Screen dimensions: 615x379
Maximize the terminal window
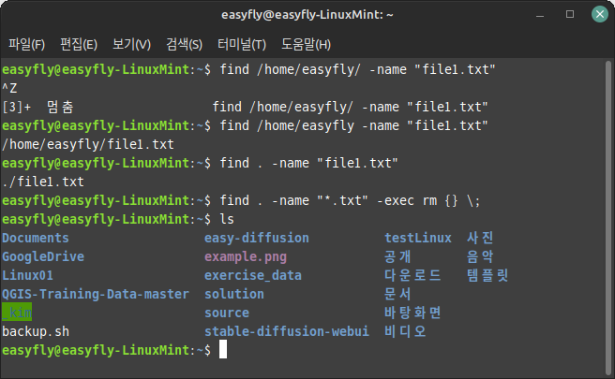click(570, 14)
